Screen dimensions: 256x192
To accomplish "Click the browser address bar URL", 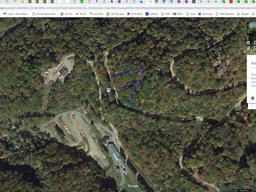I will point(128,8).
